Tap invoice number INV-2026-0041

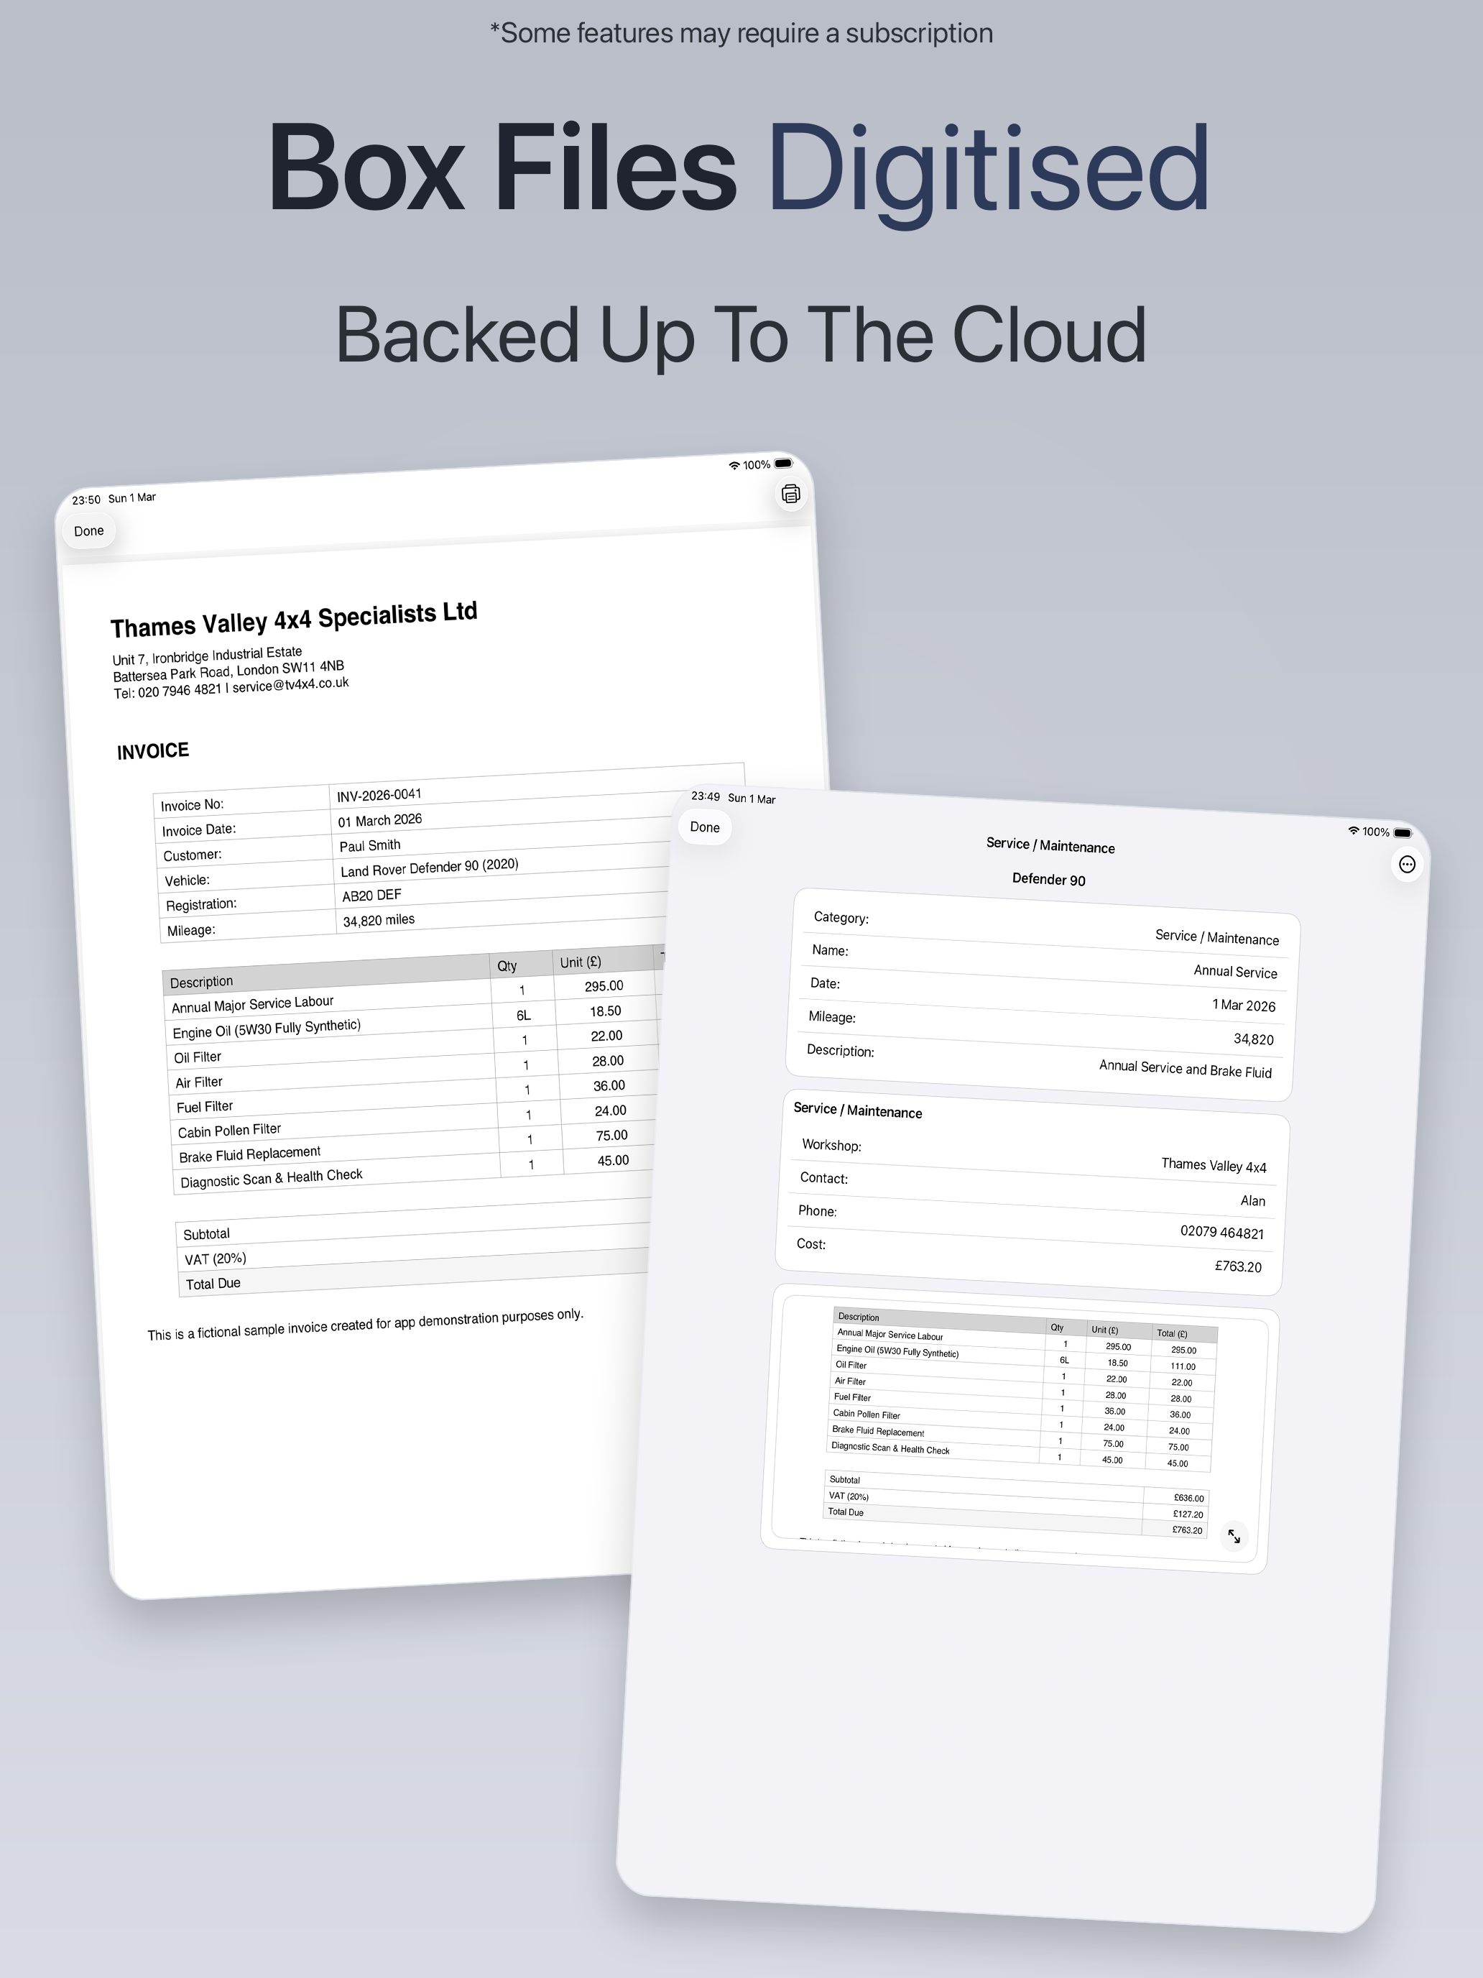[379, 794]
